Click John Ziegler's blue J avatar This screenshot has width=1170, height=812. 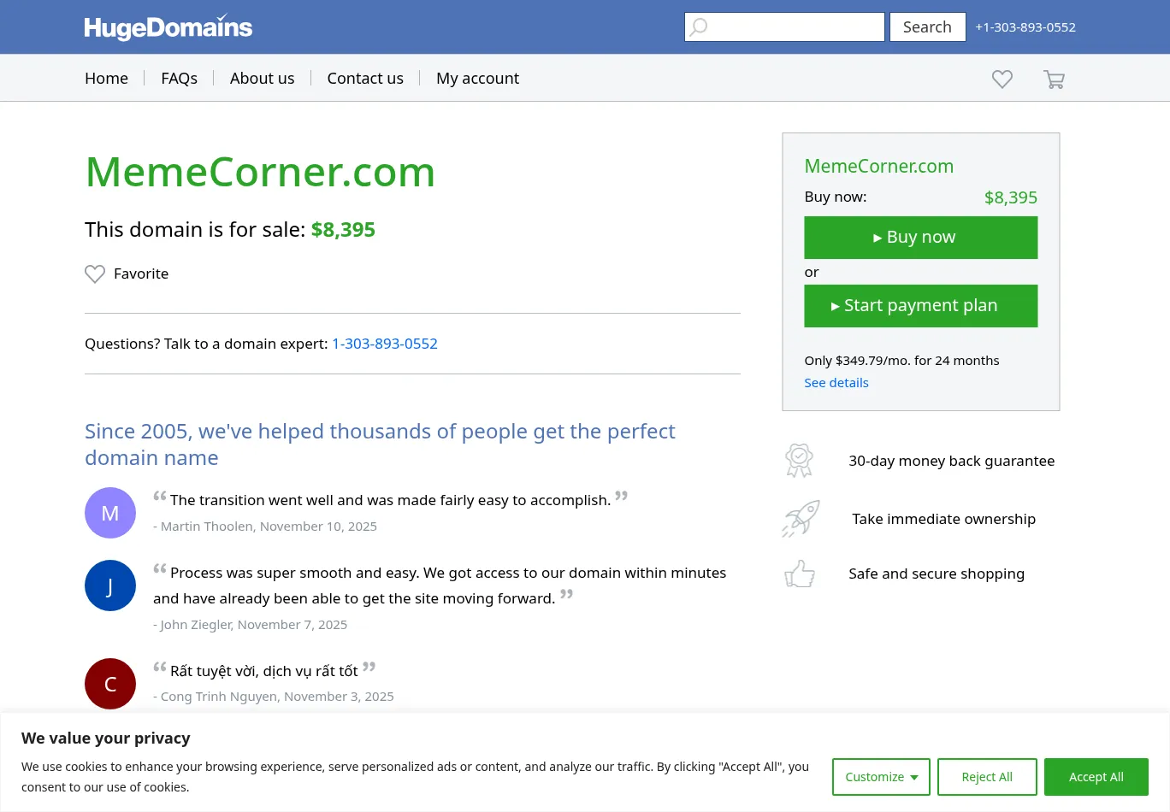pyautogui.click(x=110, y=585)
